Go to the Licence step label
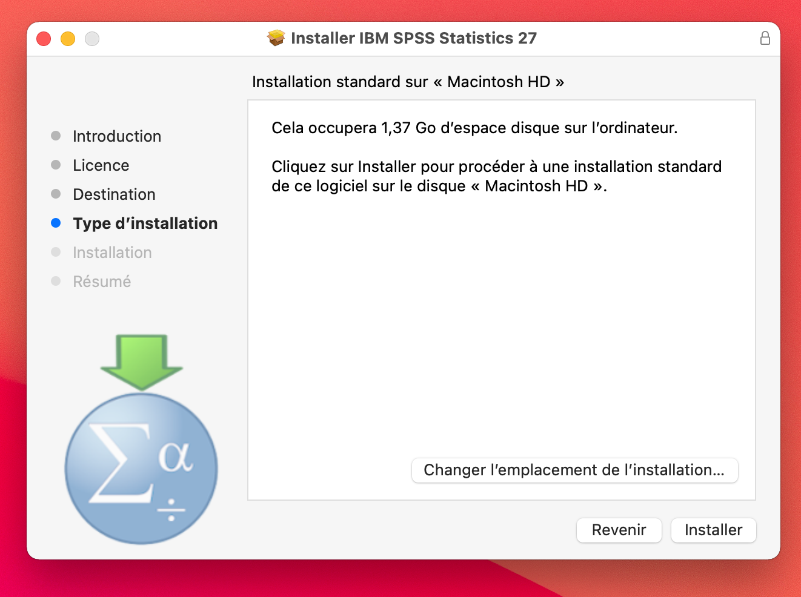 (101, 165)
